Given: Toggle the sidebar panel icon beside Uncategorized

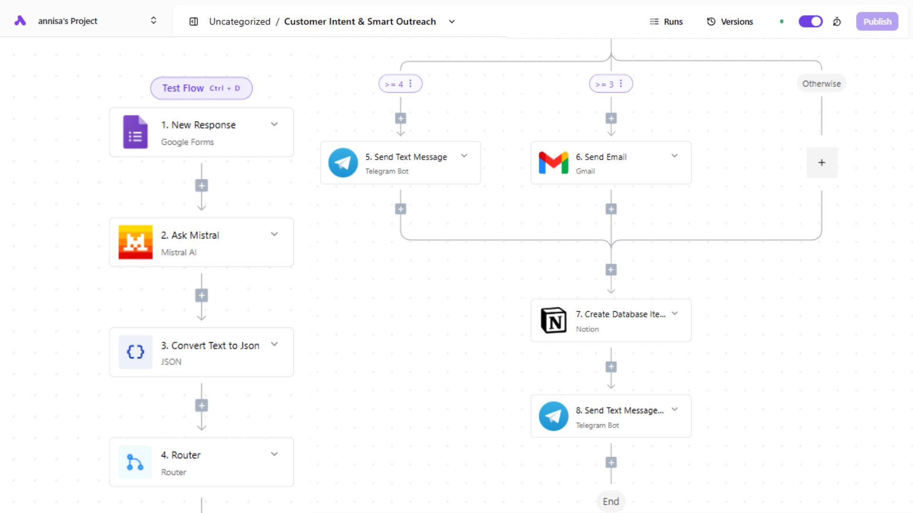Looking at the screenshot, I should click(x=194, y=21).
